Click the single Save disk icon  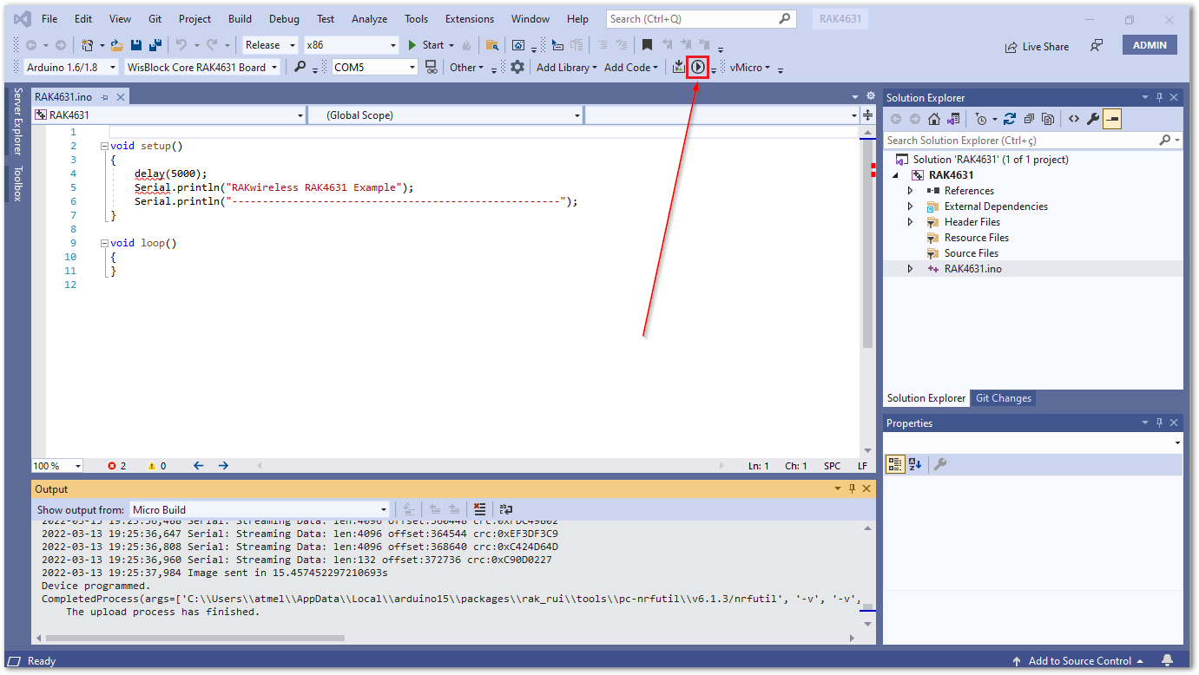point(136,45)
